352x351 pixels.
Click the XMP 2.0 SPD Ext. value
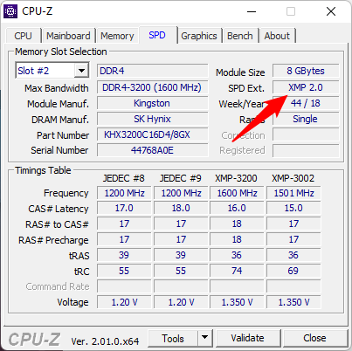(306, 87)
